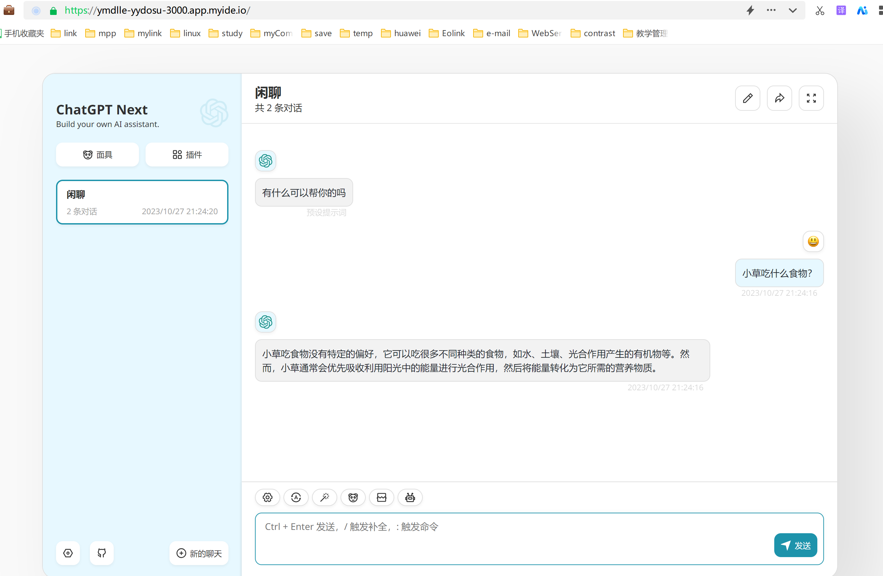Open the study bookmark folder

(x=225, y=33)
